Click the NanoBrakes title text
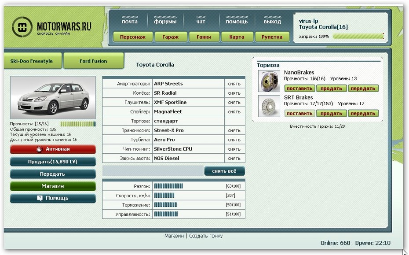 [x=299, y=72]
